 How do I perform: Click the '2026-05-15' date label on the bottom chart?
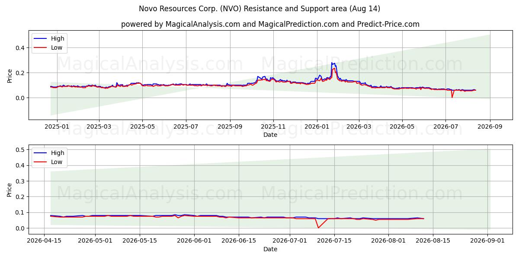click(x=140, y=241)
